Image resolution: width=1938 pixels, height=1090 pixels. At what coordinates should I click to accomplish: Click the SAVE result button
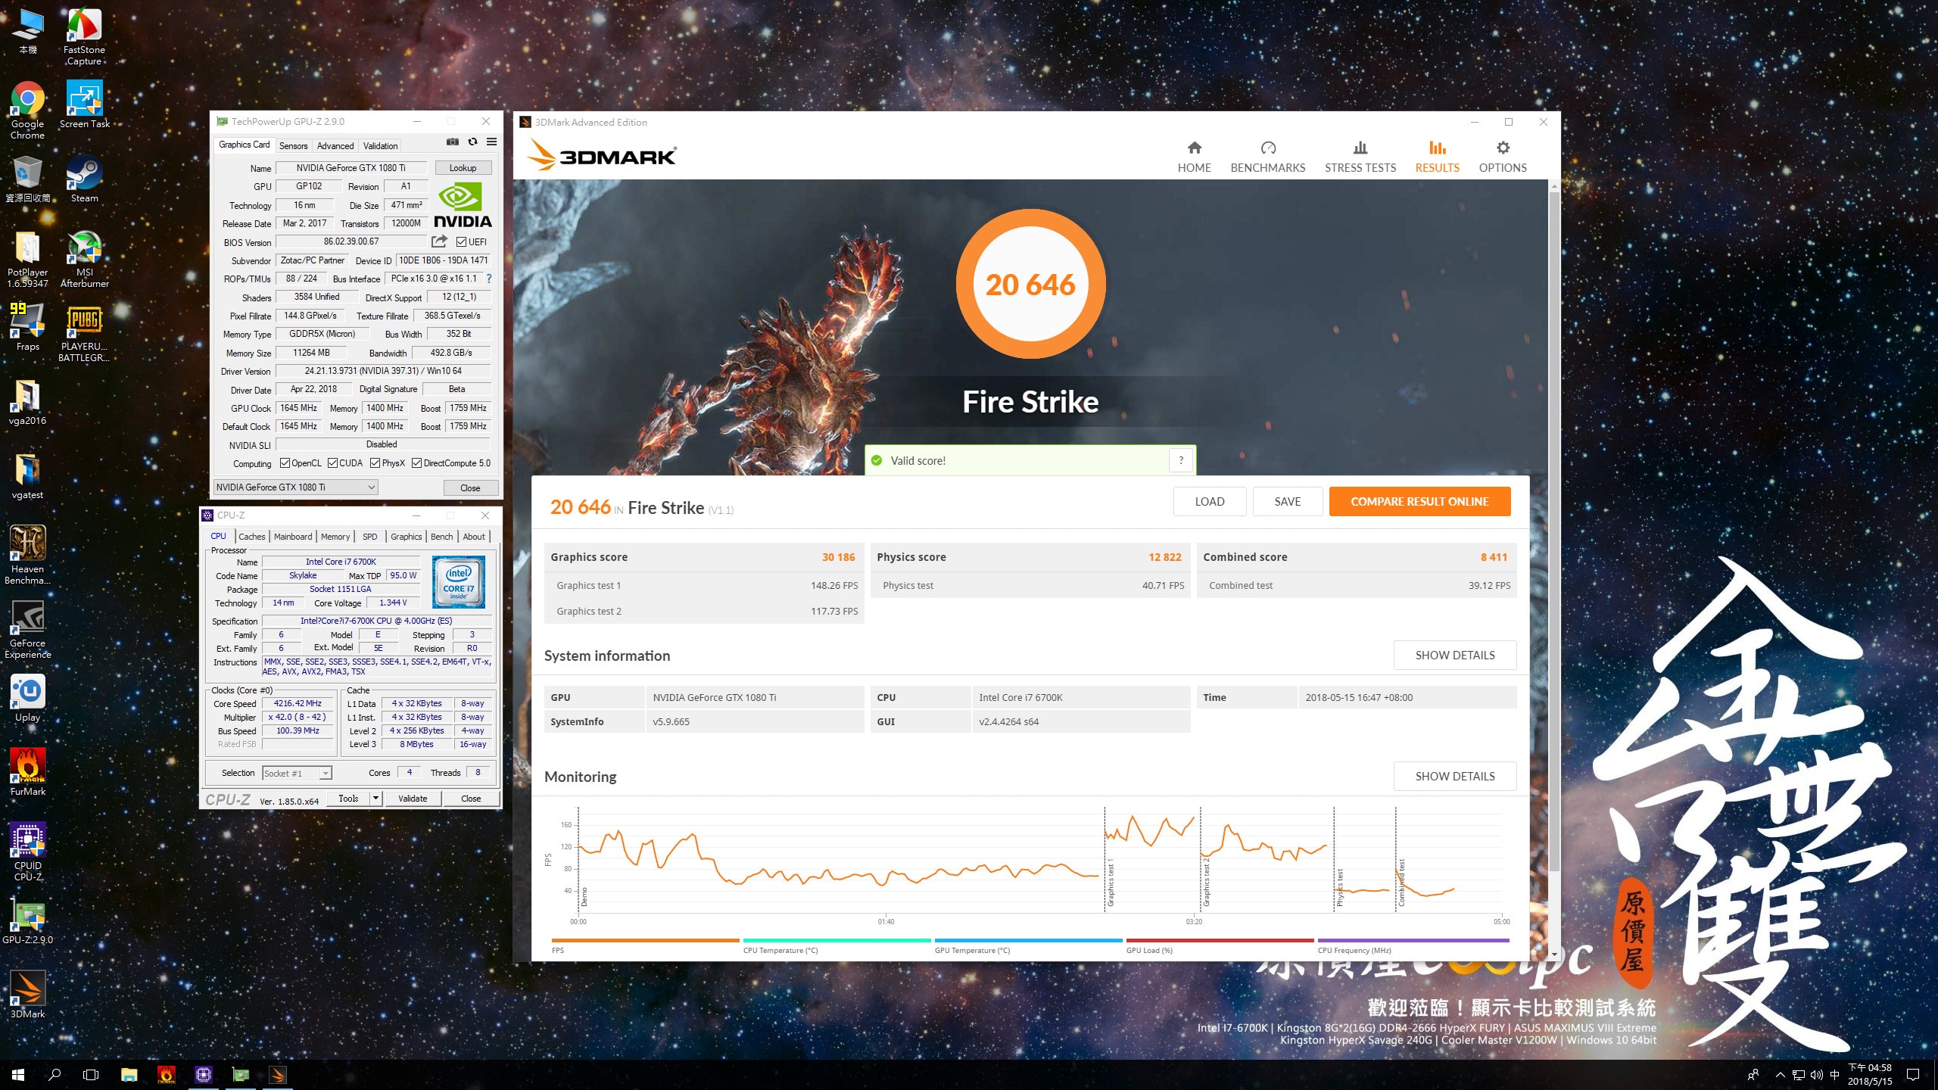1287,501
